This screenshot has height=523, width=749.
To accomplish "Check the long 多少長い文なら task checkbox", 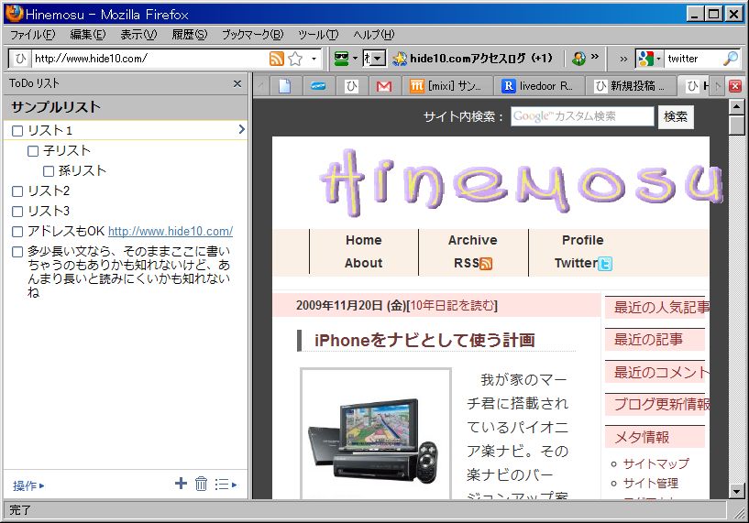I will tap(17, 252).
